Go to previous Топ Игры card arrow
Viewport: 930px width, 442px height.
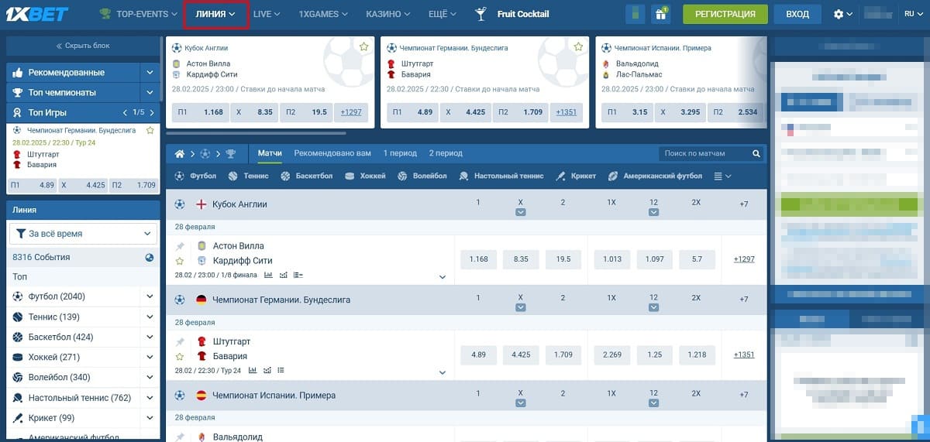pyautogui.click(x=126, y=112)
